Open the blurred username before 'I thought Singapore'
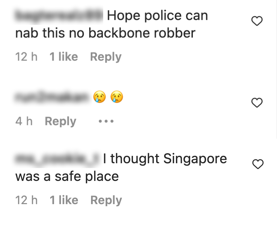 coord(57,159)
